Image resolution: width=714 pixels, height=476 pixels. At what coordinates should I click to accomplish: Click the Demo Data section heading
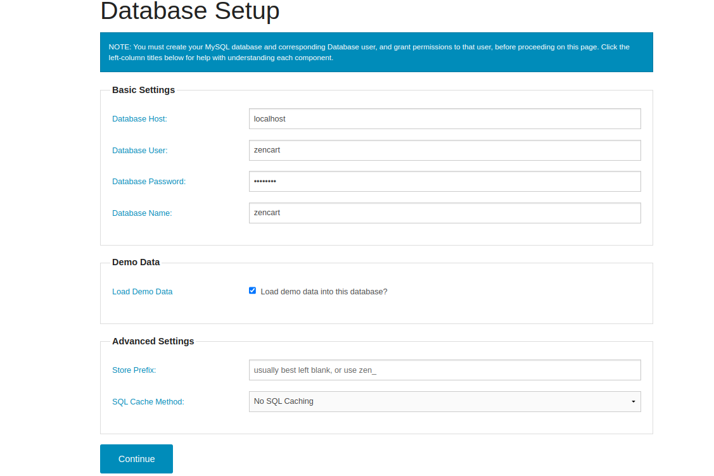click(136, 262)
